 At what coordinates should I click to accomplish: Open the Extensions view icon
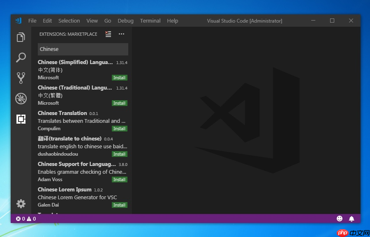point(21,119)
